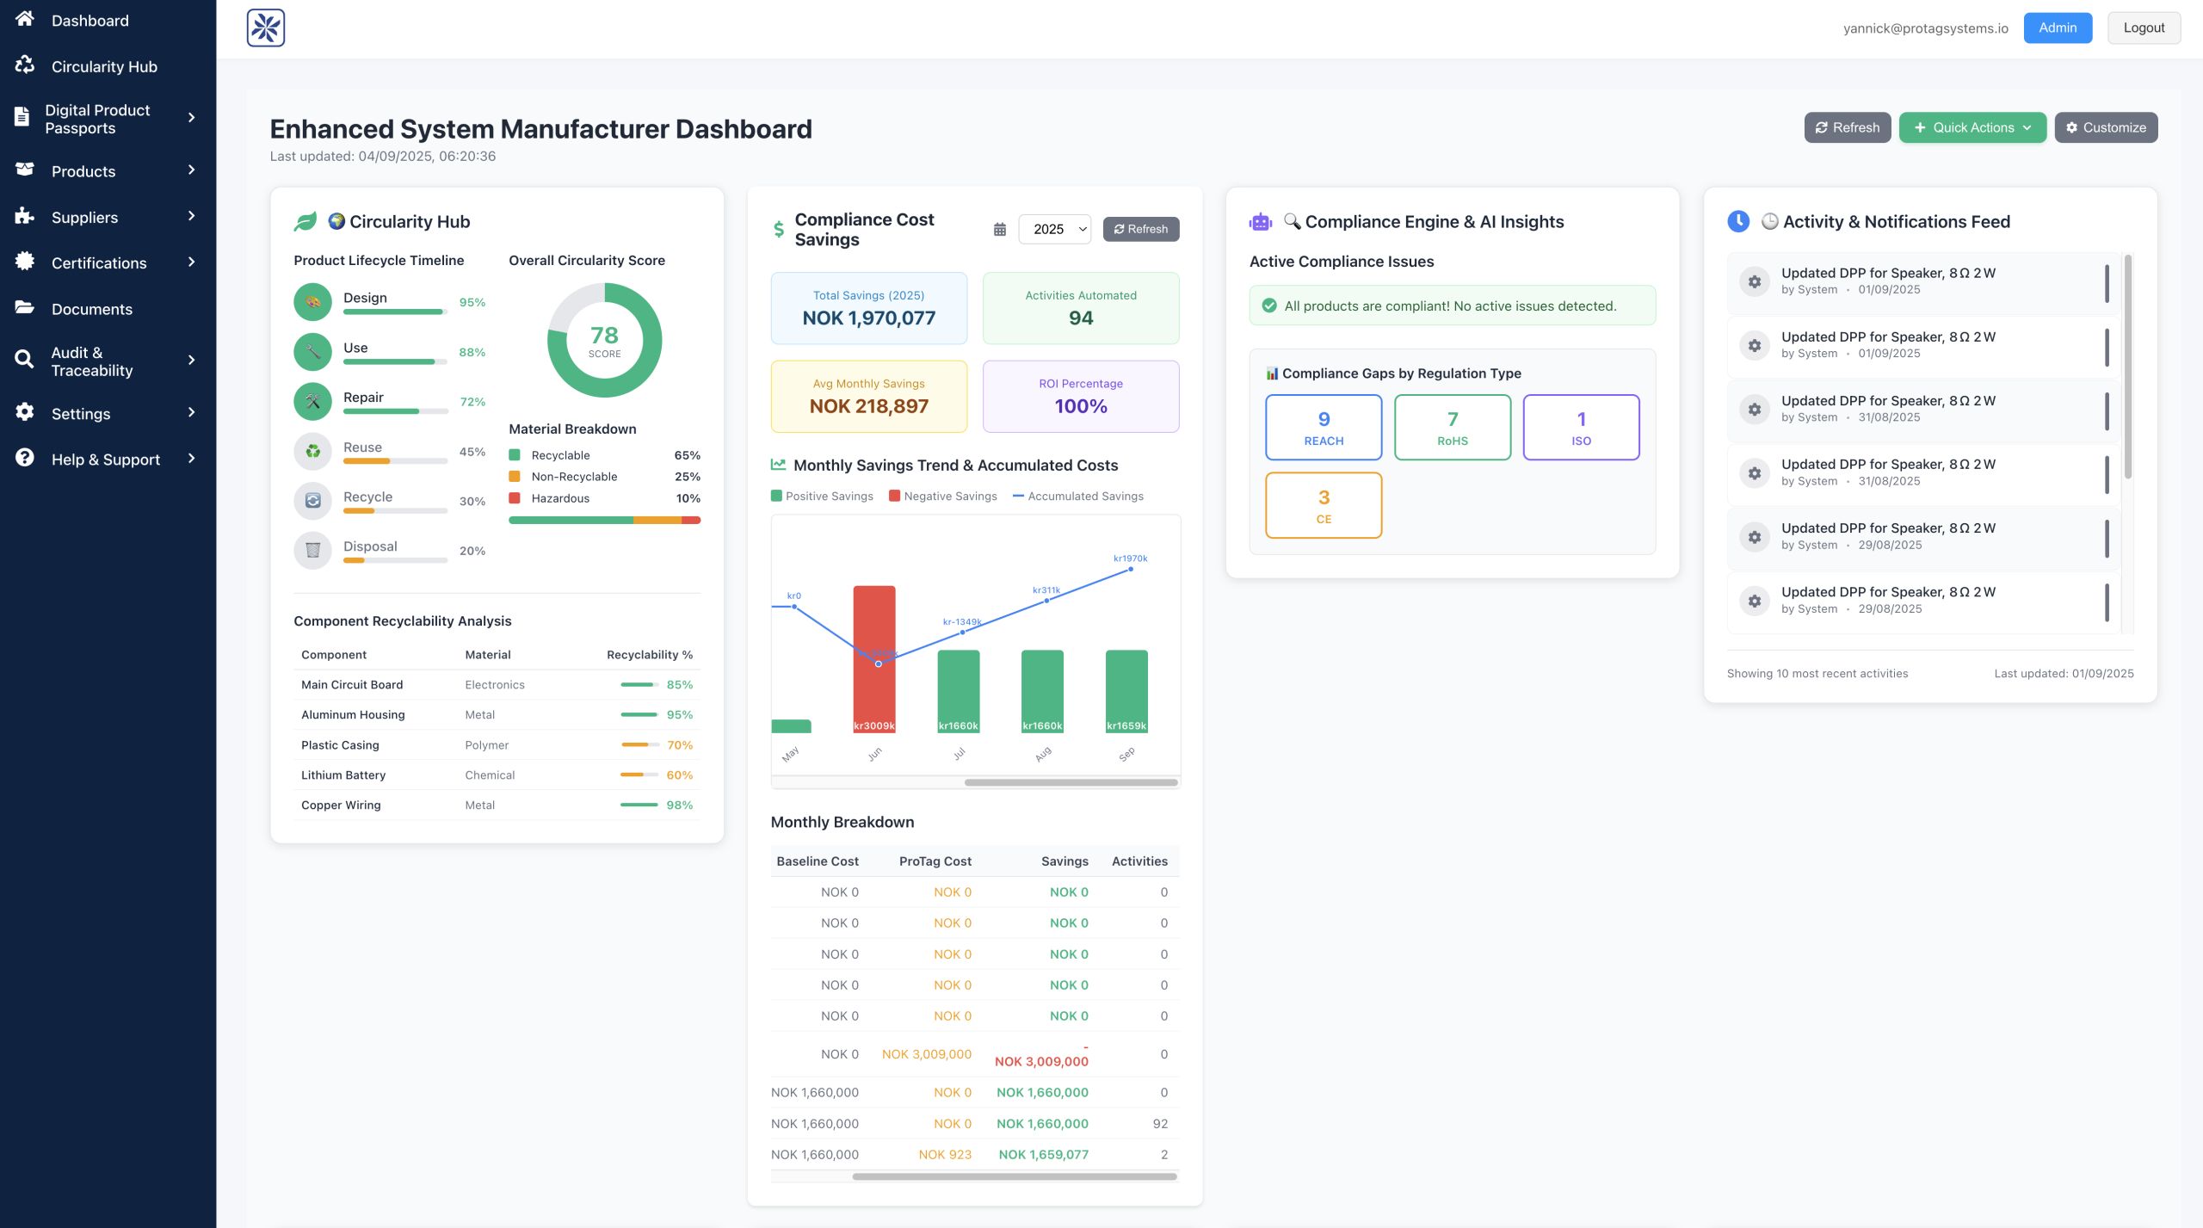The image size is (2203, 1228).
Task: Toggle Positive Savings legend in chart
Action: coord(822,496)
